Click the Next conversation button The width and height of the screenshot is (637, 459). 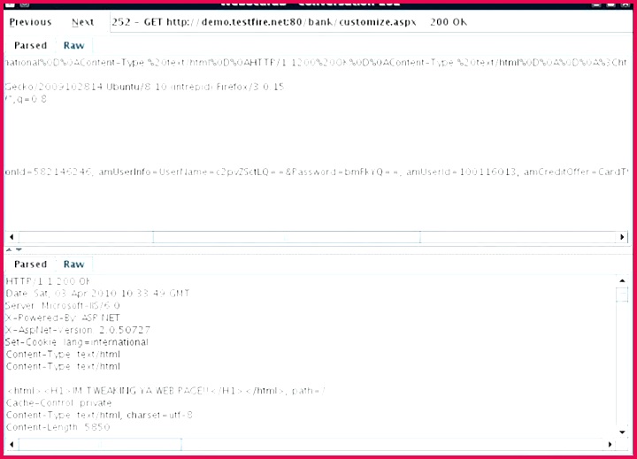(83, 22)
